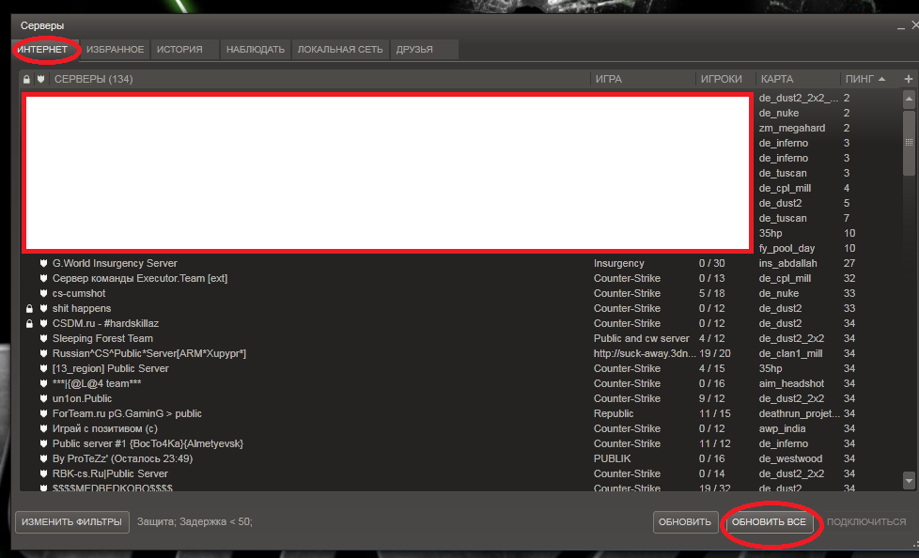Screen dimensions: 919x558
Task: Sort list by ИГРА column
Action: [x=644, y=79]
